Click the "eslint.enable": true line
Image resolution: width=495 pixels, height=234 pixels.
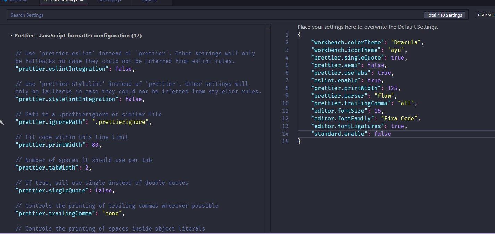pos(348,80)
